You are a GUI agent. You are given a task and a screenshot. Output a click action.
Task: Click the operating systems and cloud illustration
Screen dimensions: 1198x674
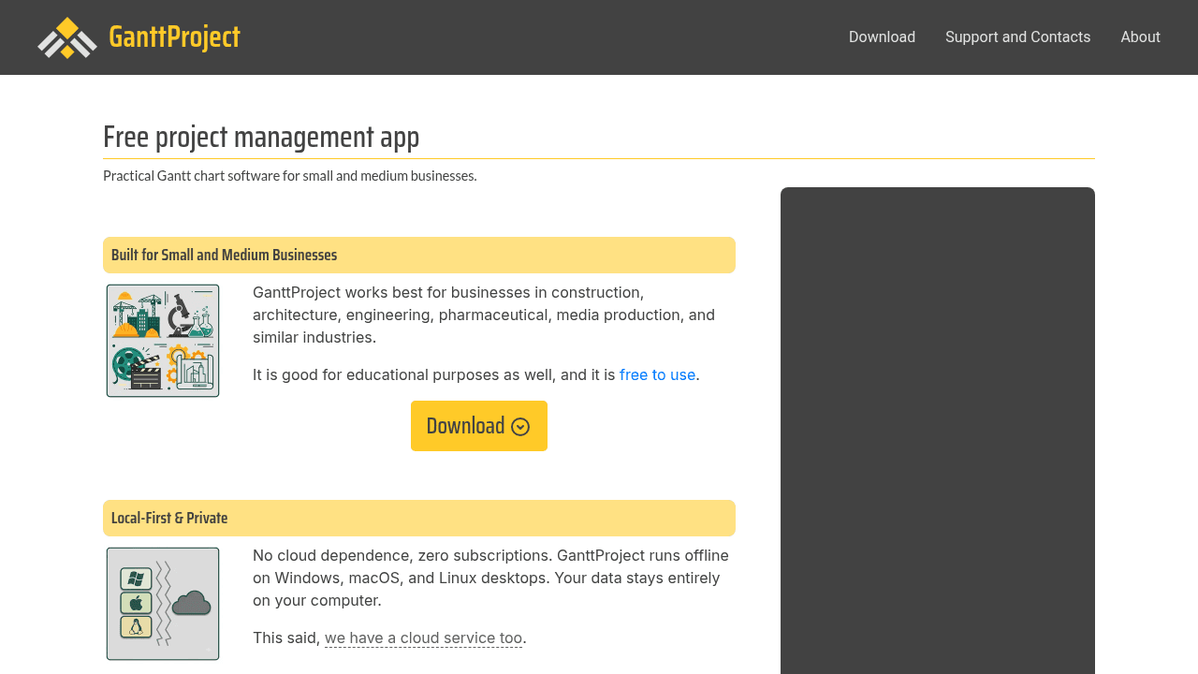(x=163, y=604)
